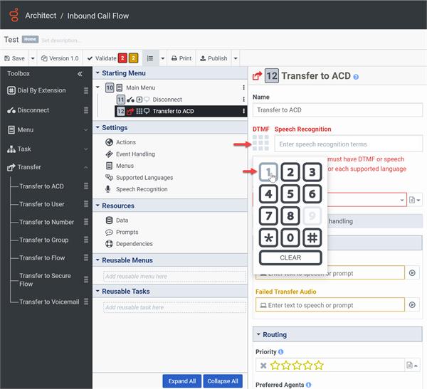Toggle the list view icon
This screenshot has height=389, width=427.
tap(150, 58)
